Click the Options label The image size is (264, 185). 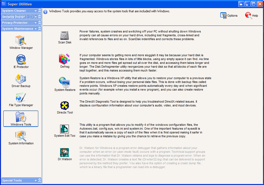(232, 16)
